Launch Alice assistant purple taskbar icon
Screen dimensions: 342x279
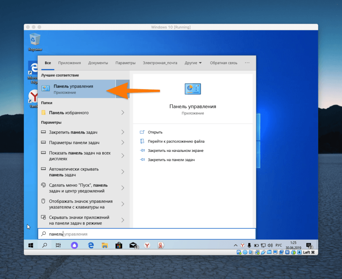tap(74, 245)
